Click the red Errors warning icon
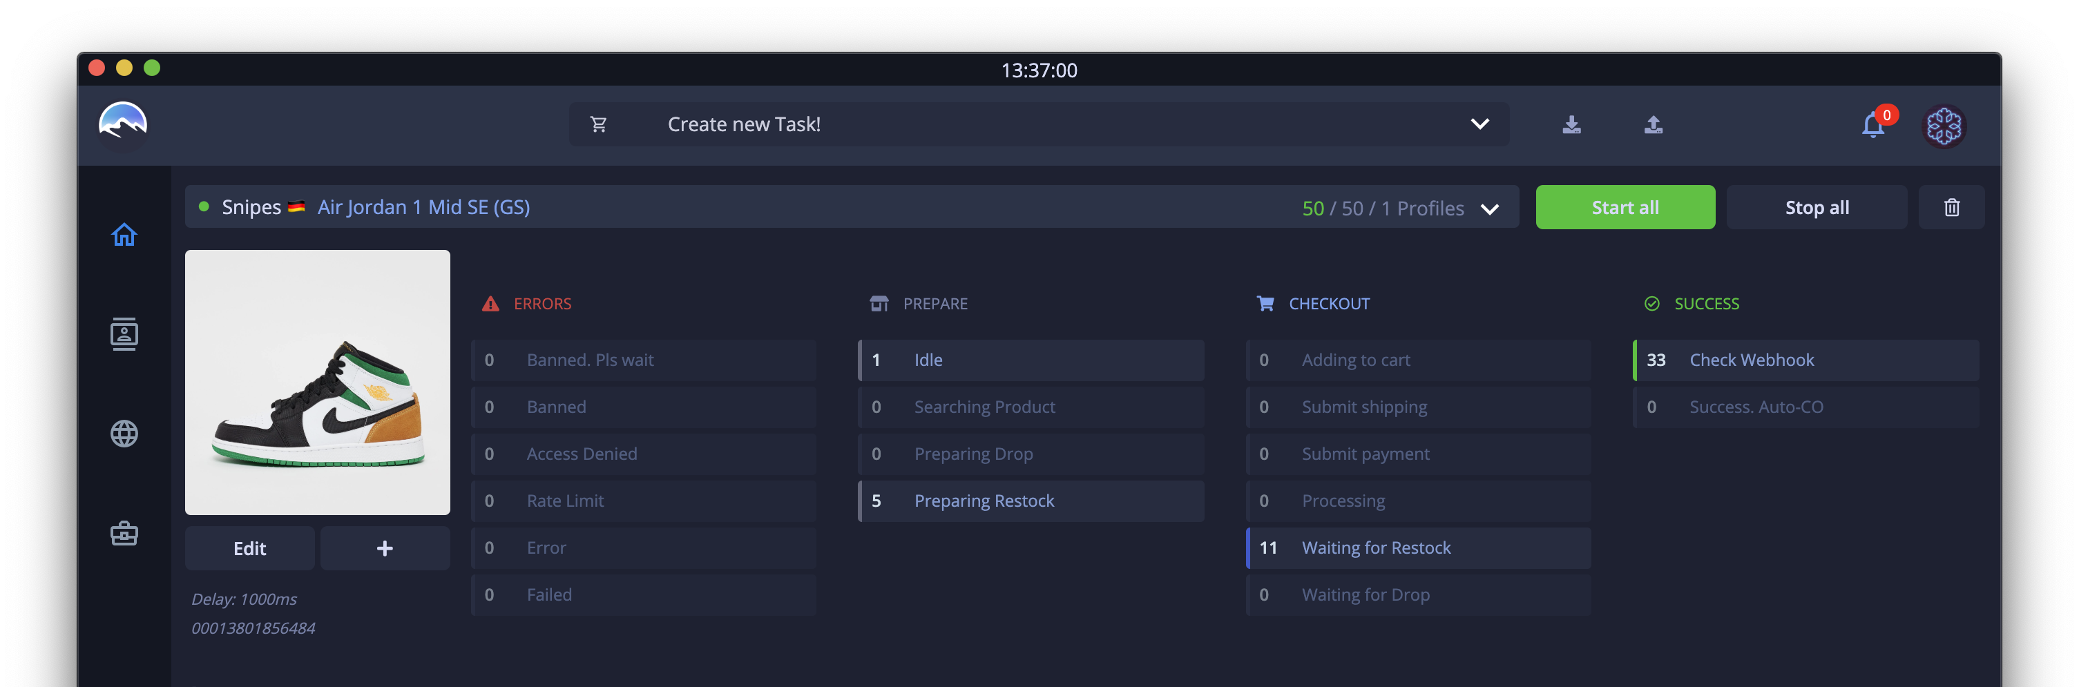Screen dimensions: 2079x687 (490, 304)
